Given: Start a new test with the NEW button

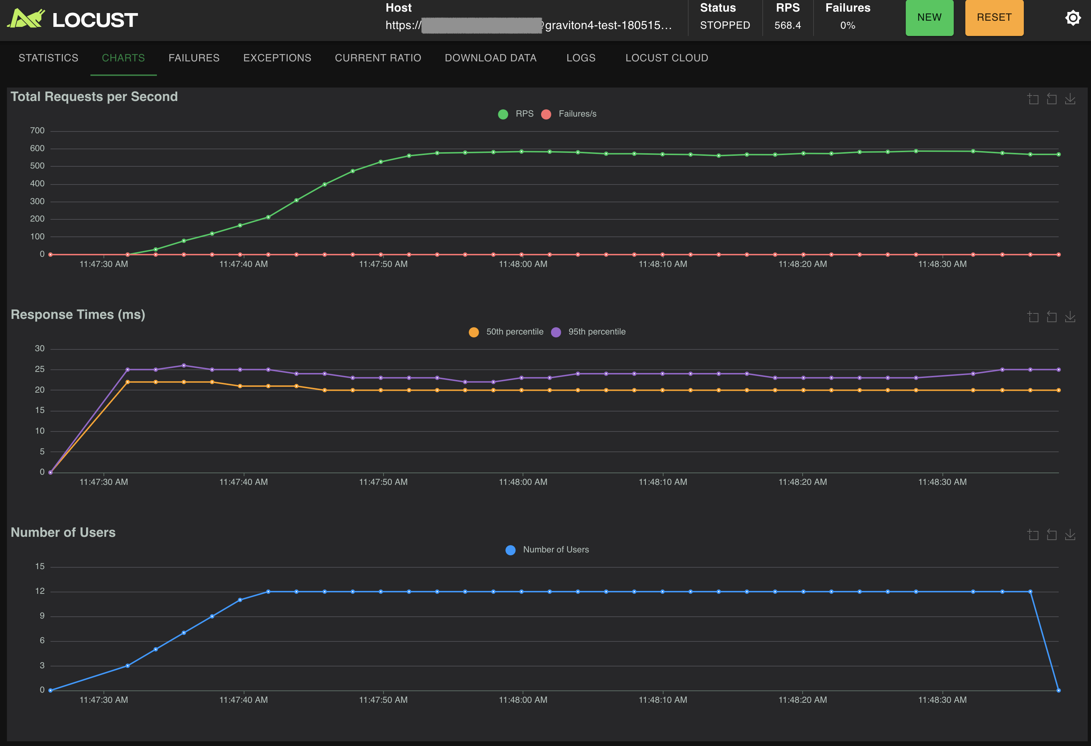Looking at the screenshot, I should coord(929,17).
